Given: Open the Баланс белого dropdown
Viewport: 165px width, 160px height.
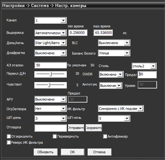Looking at the screenshot, I should (x=114, y=53).
